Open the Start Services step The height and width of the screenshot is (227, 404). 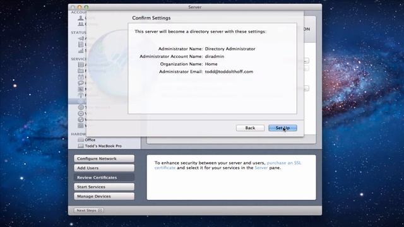click(x=104, y=187)
